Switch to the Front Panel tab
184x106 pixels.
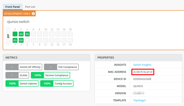tap(13, 7)
